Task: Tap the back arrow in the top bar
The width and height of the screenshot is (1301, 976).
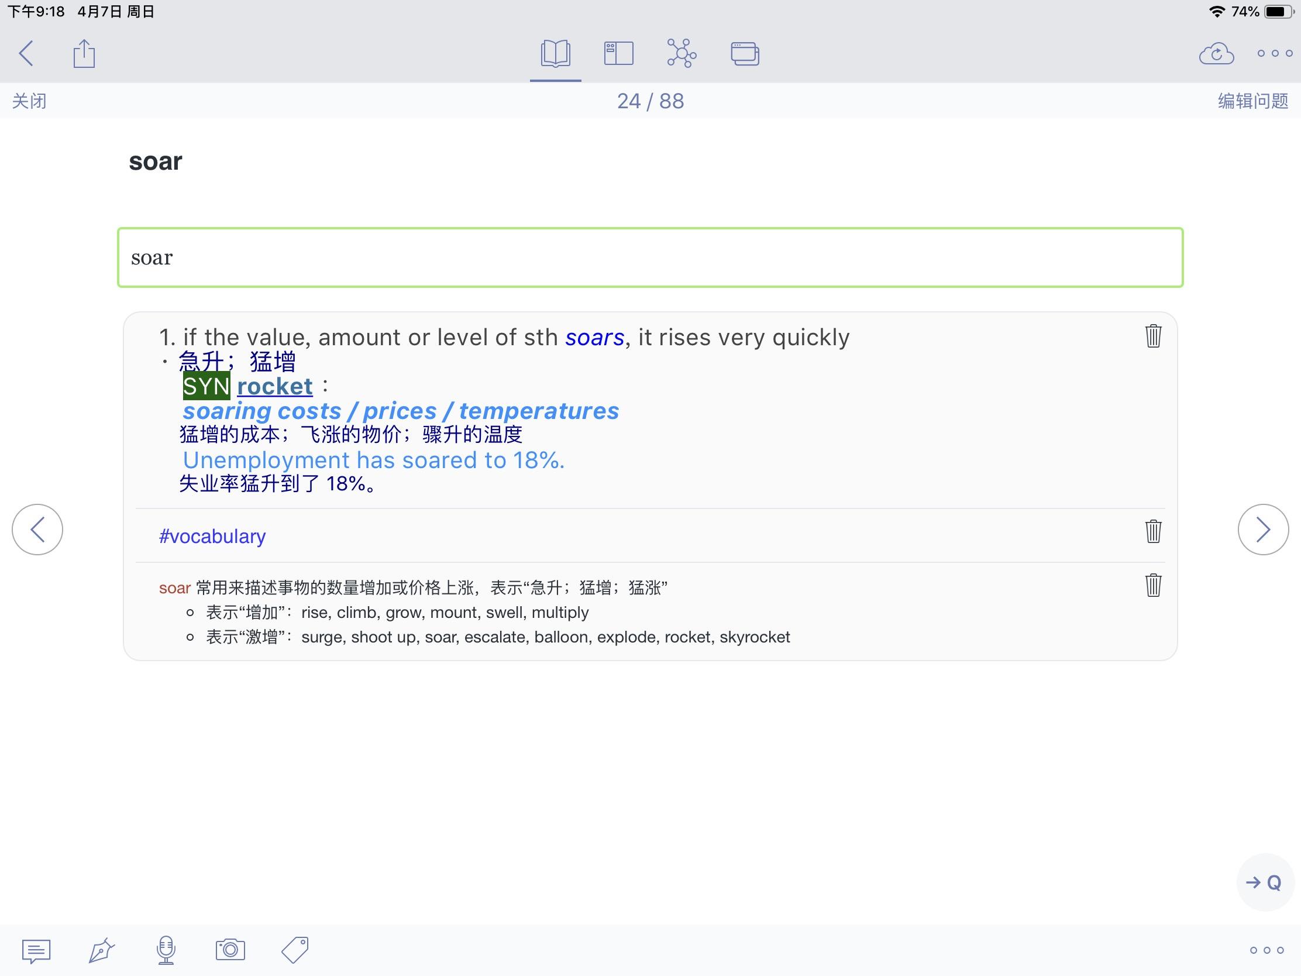Action: tap(26, 53)
